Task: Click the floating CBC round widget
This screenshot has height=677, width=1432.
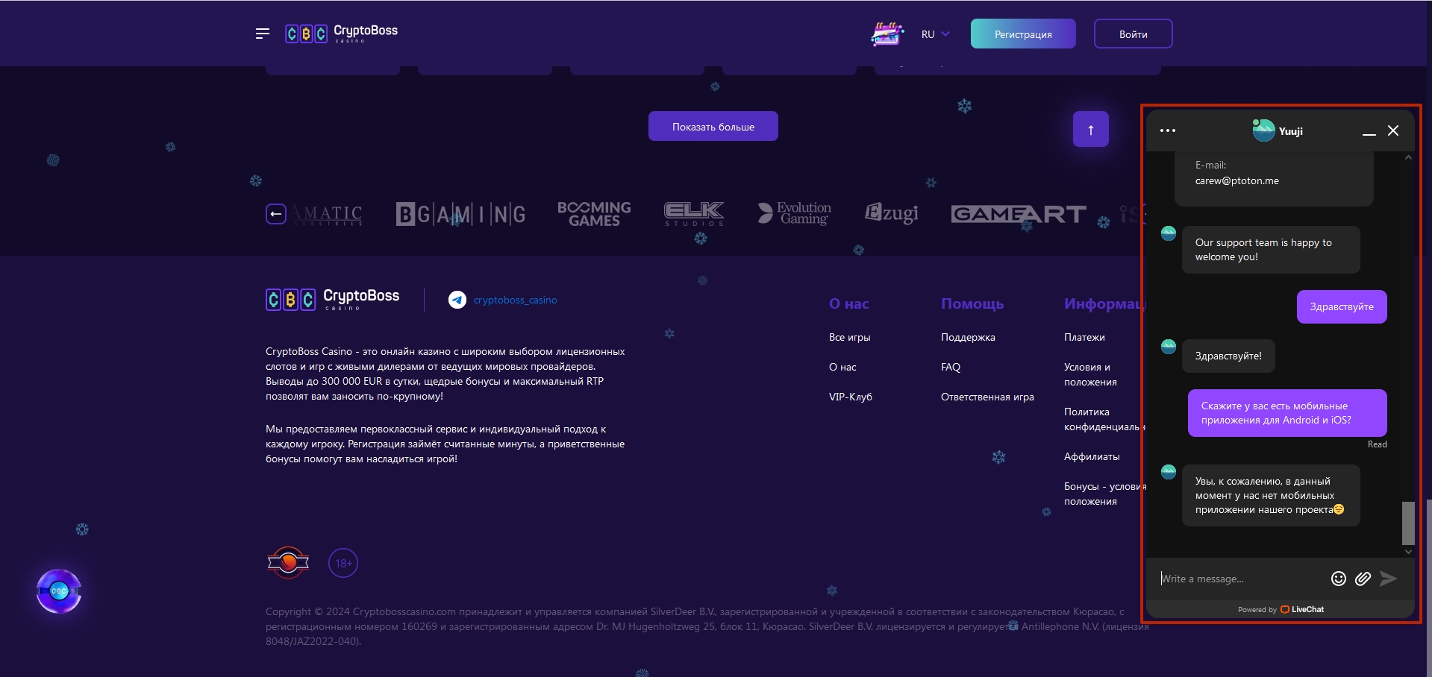Action: 59,591
